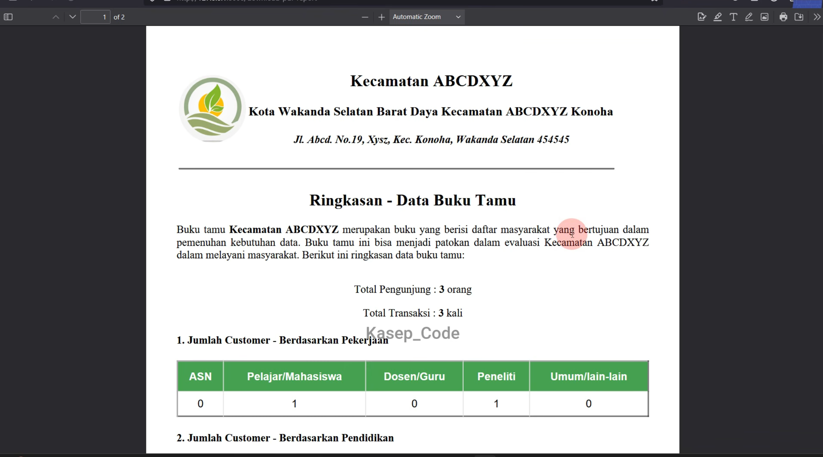This screenshot has height=457, width=823.
Task: Click the value under Pelajar/Mahasiswa
Action: pyautogui.click(x=294, y=403)
